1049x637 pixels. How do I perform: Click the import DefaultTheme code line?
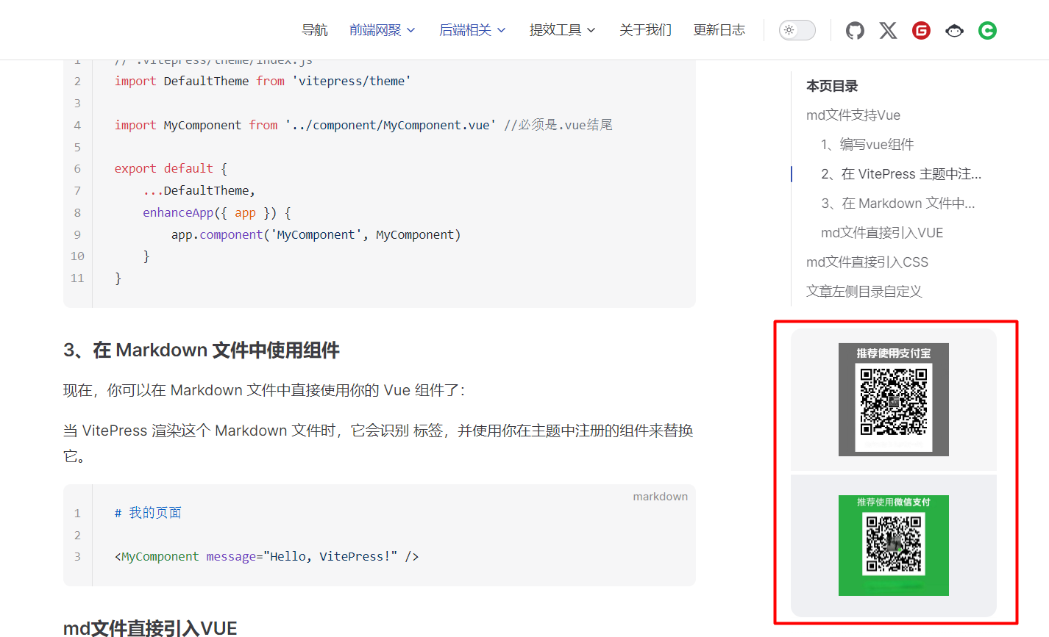pos(263,81)
